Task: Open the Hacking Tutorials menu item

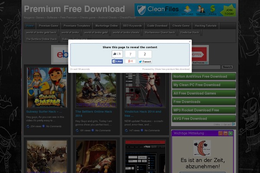Action: (x=205, y=26)
